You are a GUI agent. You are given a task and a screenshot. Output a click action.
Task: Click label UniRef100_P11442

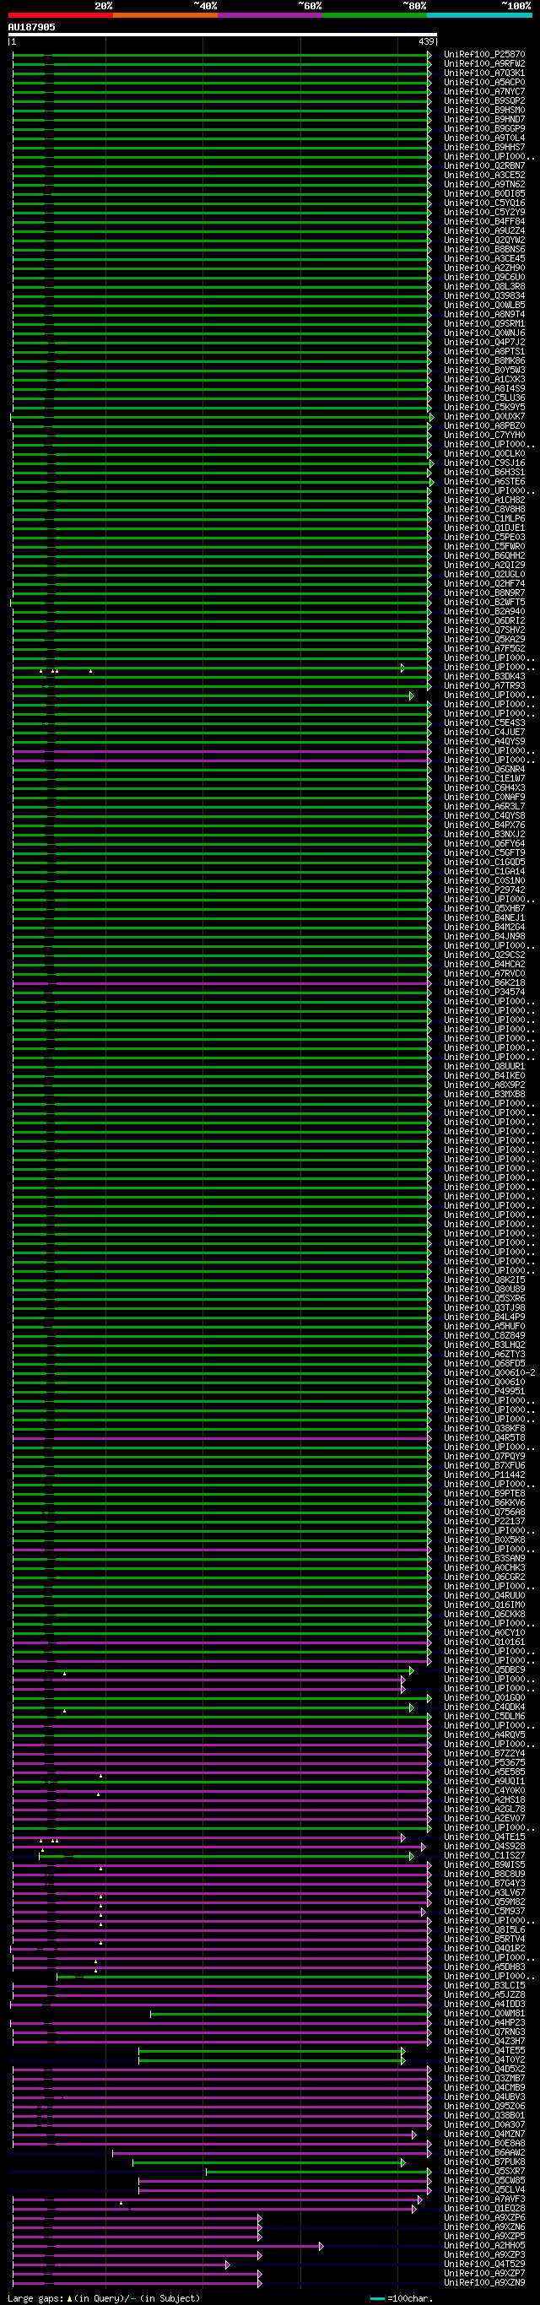coord(484,1474)
